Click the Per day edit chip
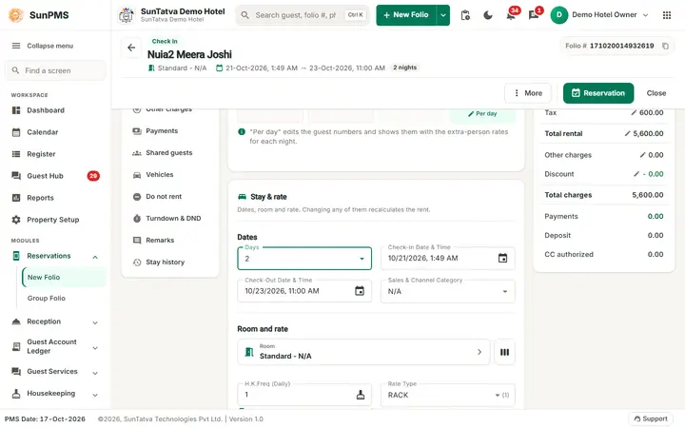The width and height of the screenshot is (685, 428). (x=482, y=114)
